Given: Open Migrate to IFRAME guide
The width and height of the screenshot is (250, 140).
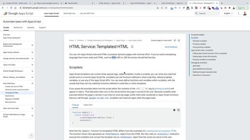Looking at the screenshot, I should pos(12,99).
